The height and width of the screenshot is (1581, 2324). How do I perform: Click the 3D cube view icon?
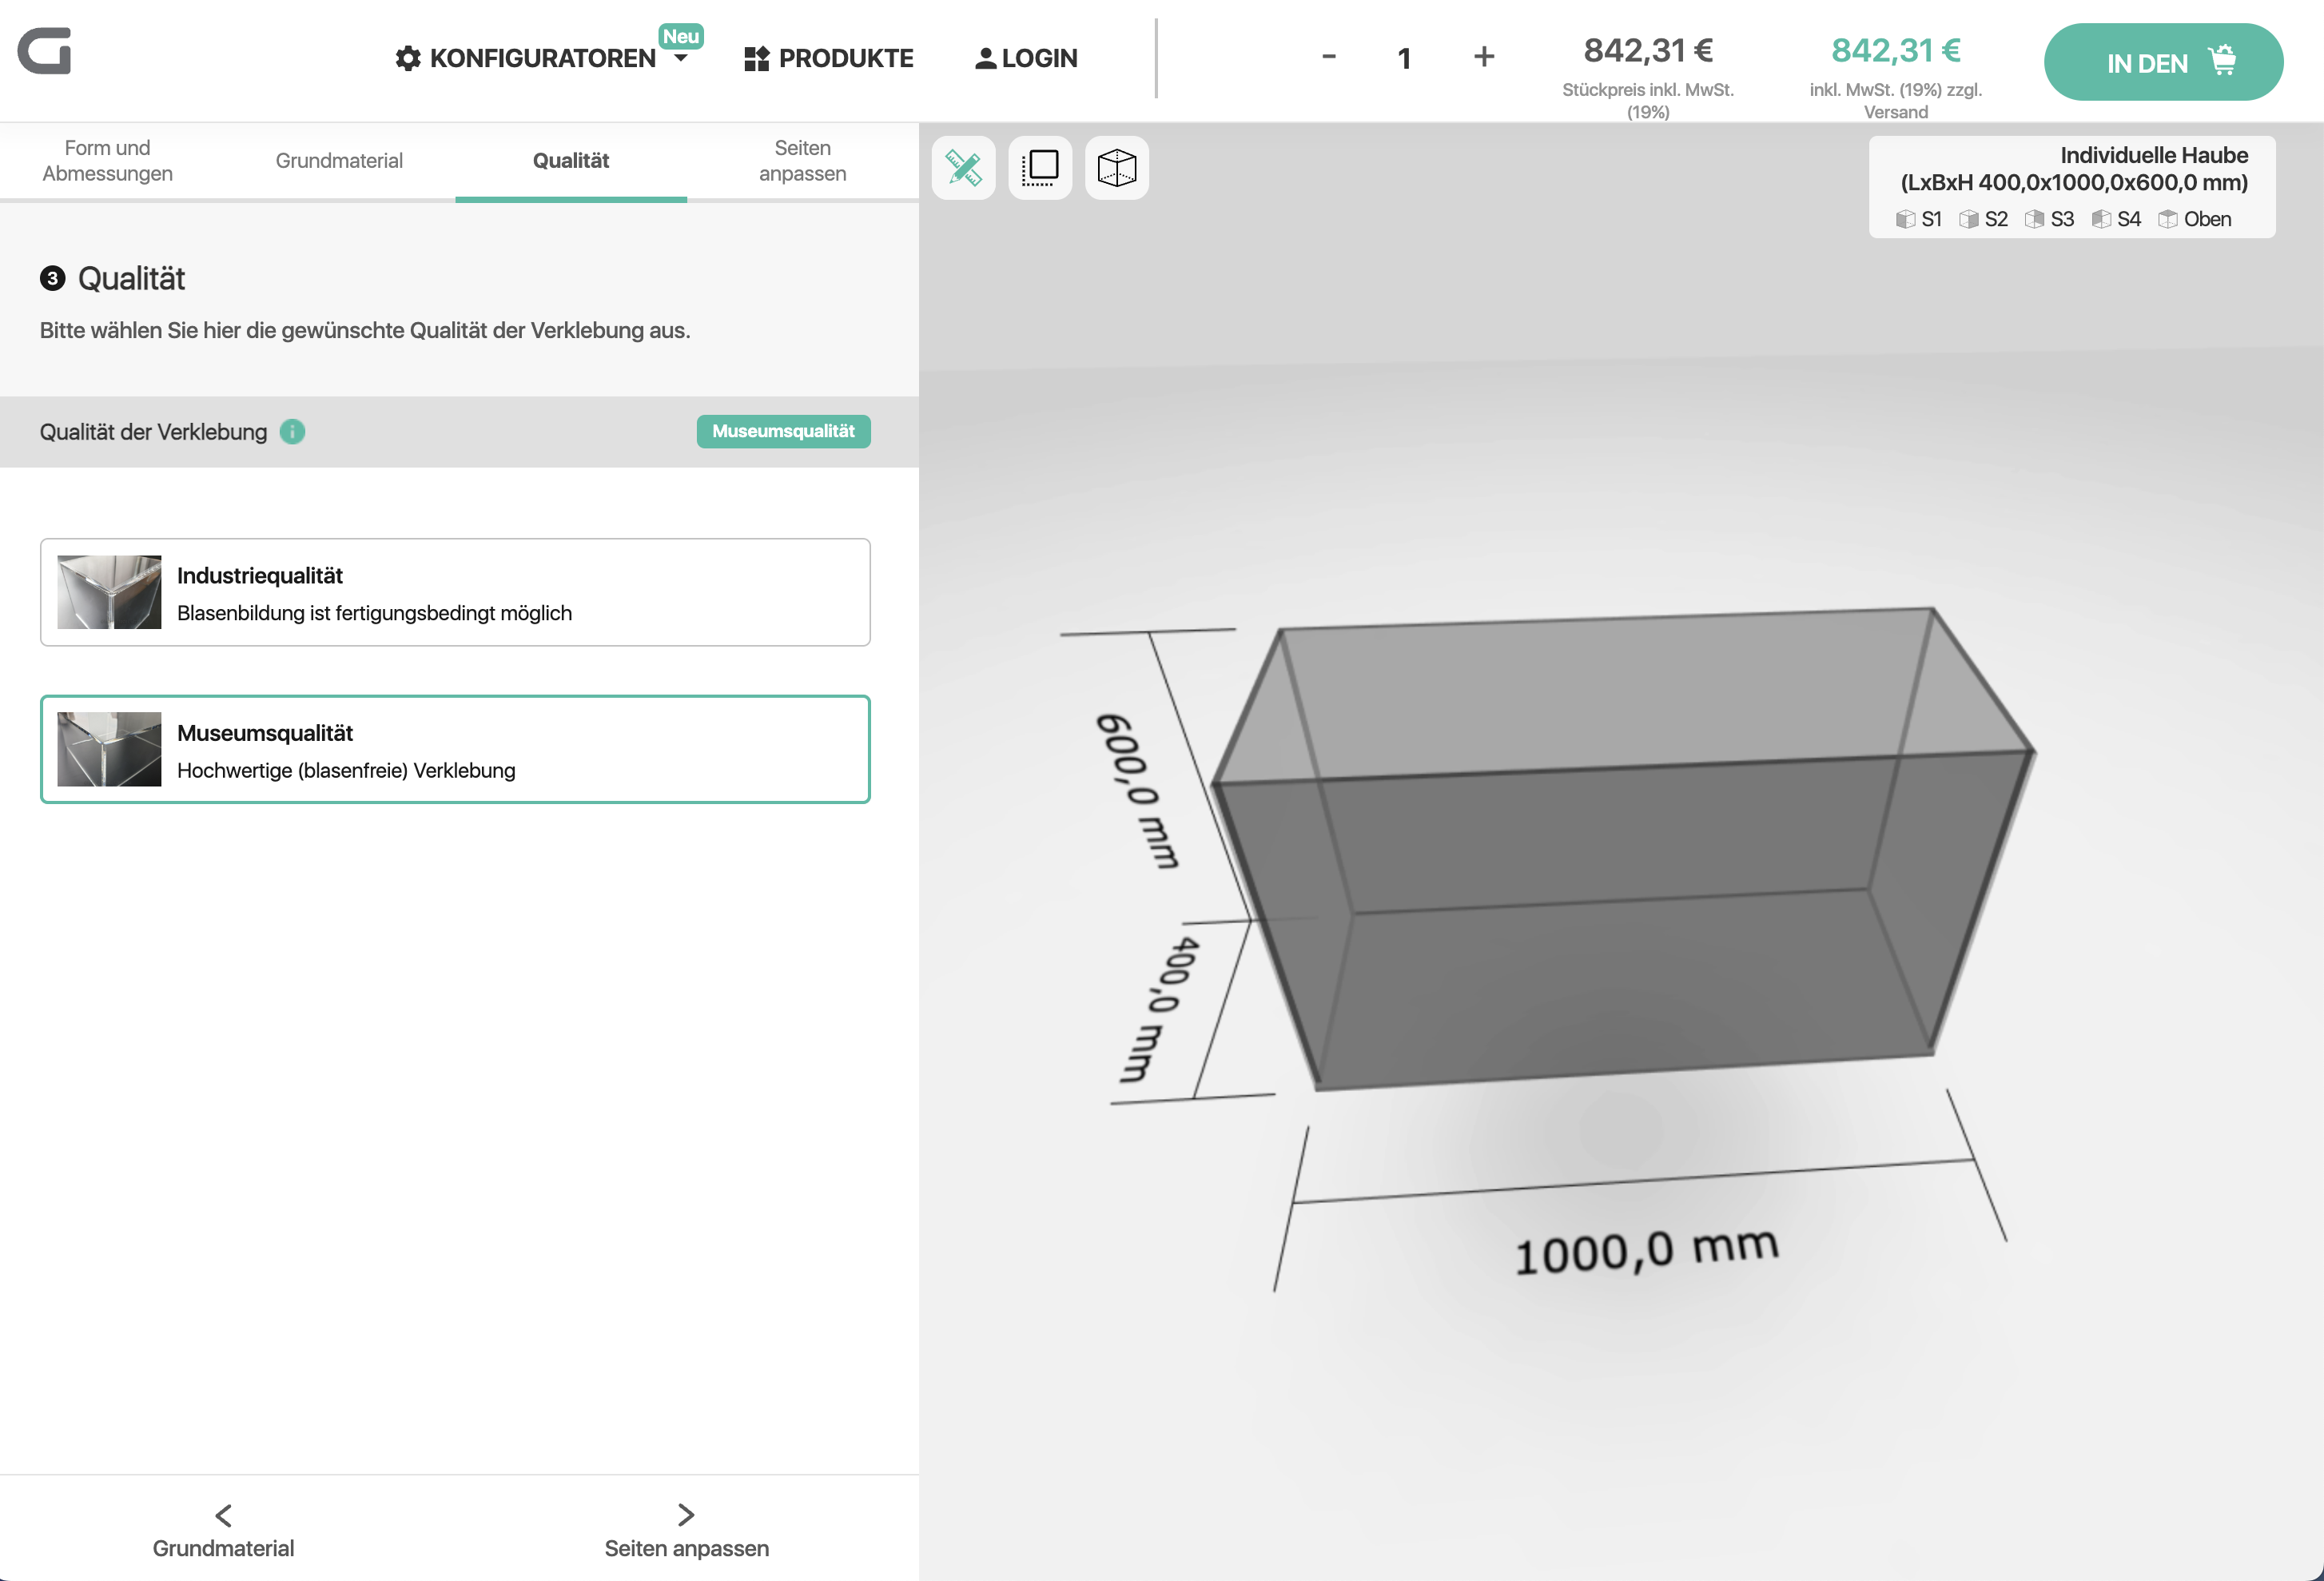[x=1117, y=168]
